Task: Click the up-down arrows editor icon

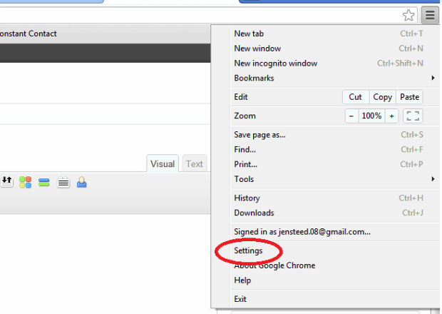Action: [x=6, y=182]
